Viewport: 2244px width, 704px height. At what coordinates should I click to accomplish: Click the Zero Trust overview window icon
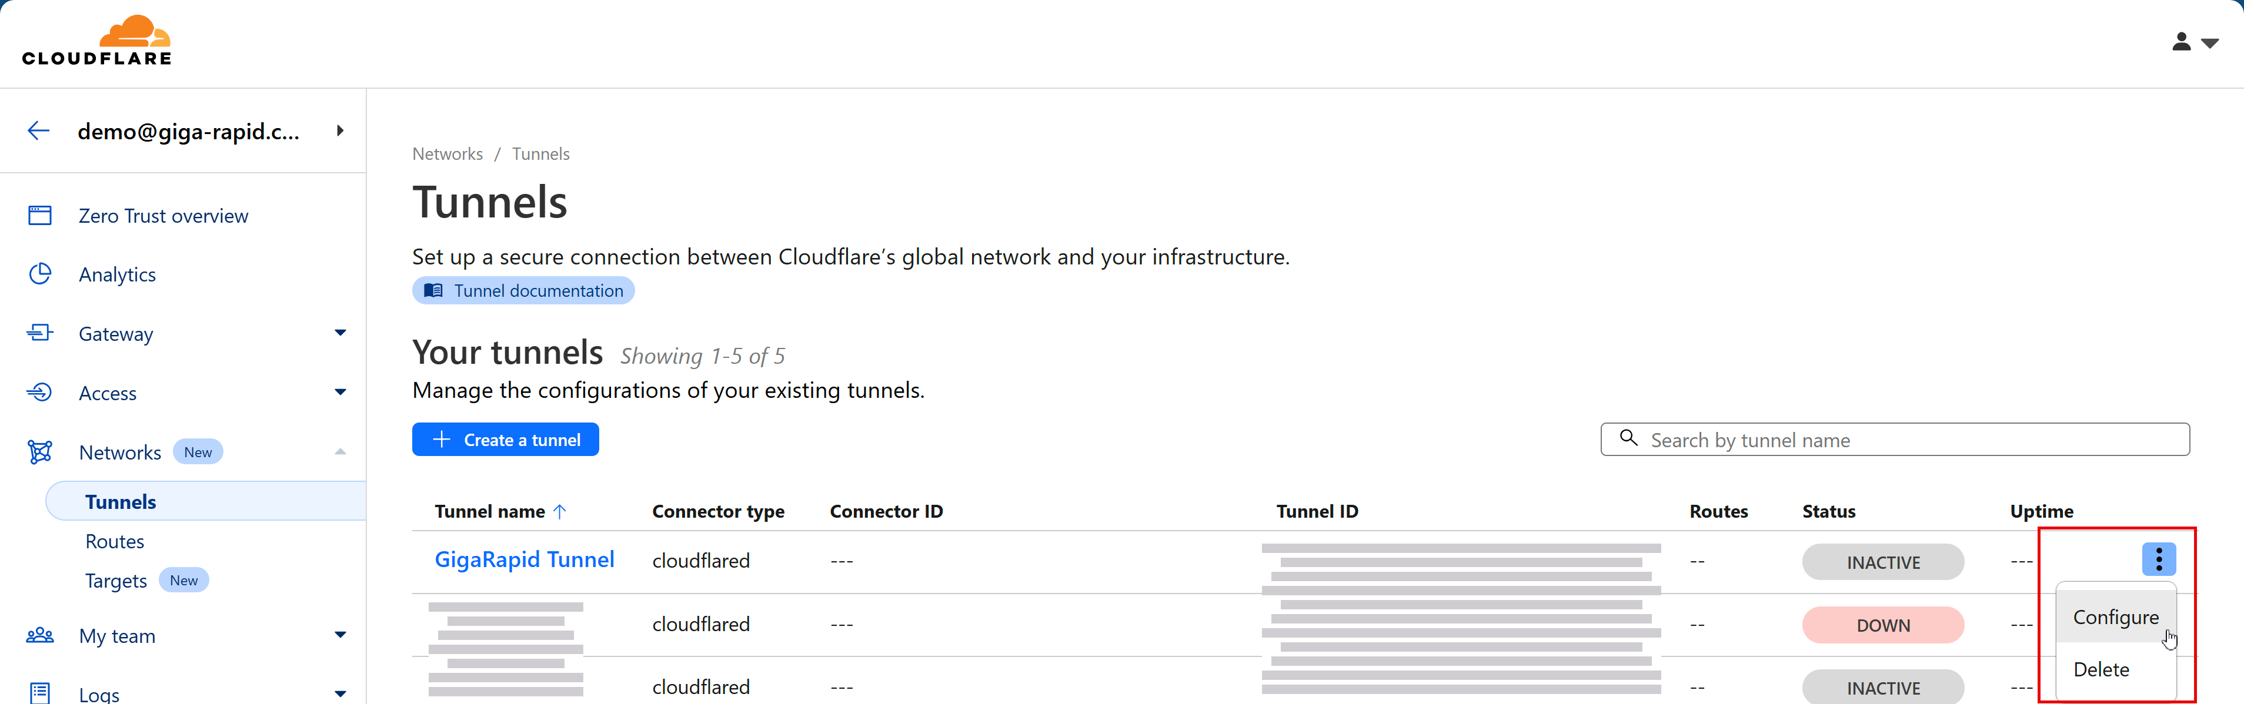[40, 215]
